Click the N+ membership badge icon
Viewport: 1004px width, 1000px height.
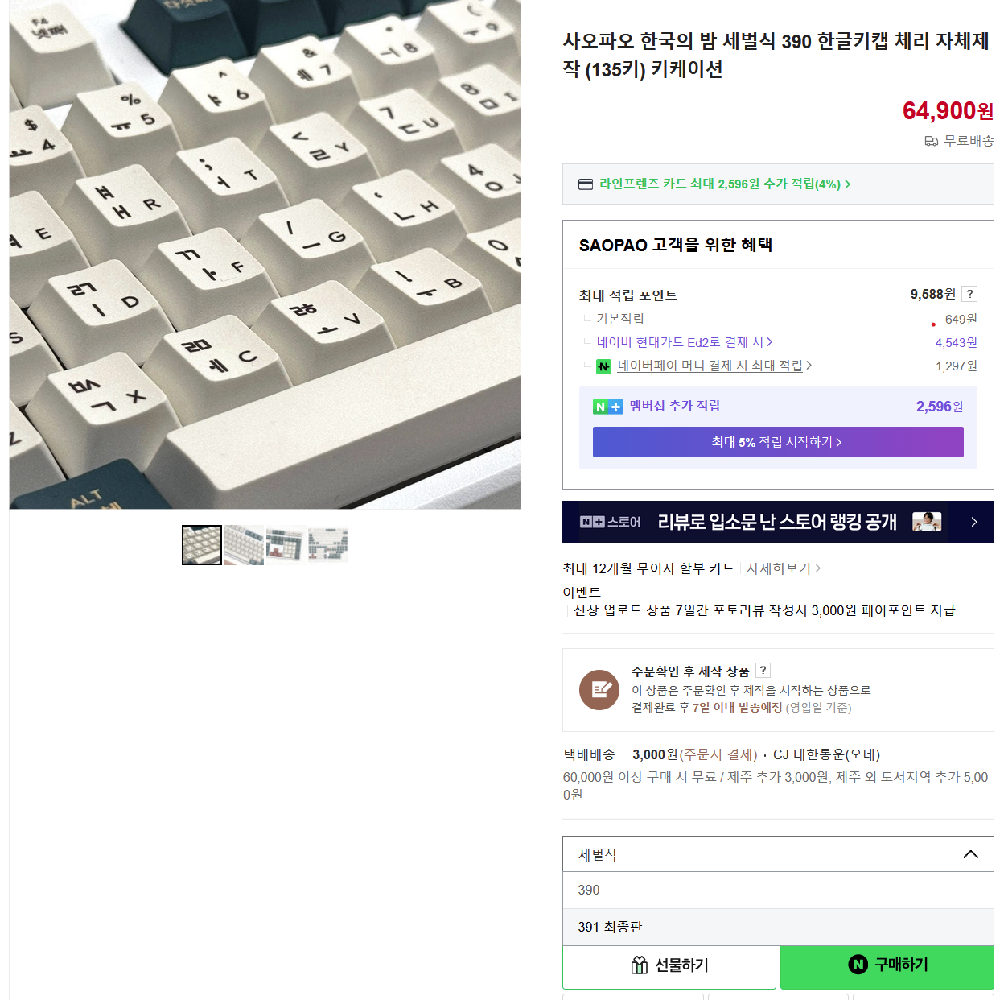(607, 407)
